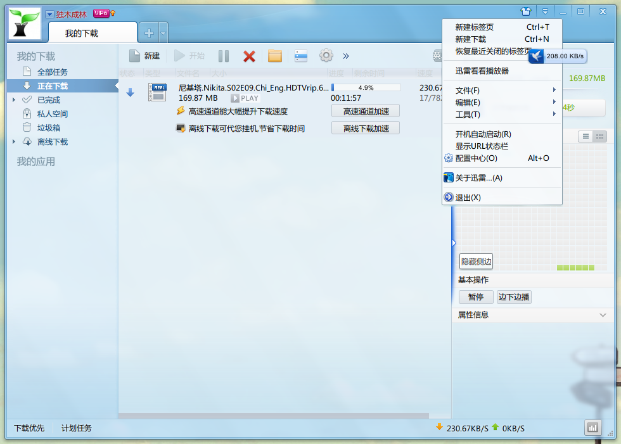Click the 4.9% download progress bar
The image size is (621, 444).
click(366, 87)
